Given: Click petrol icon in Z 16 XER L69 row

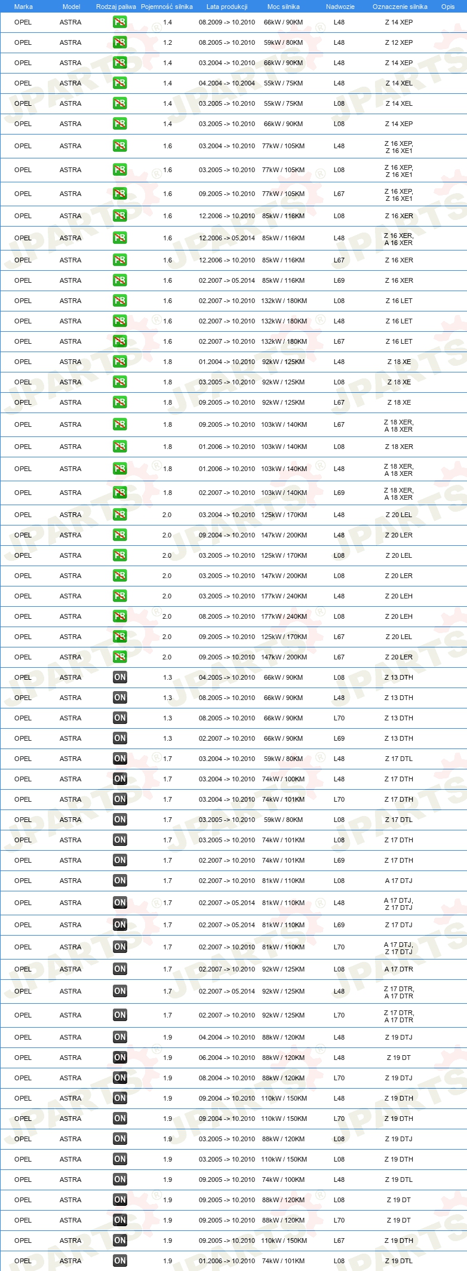Looking at the screenshot, I should click(120, 280).
